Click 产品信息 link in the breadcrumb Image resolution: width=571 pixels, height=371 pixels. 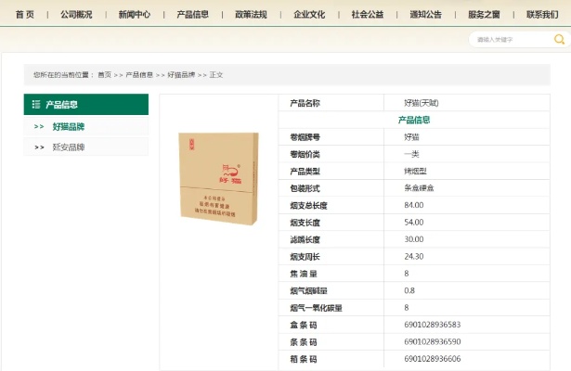pyautogui.click(x=139, y=75)
